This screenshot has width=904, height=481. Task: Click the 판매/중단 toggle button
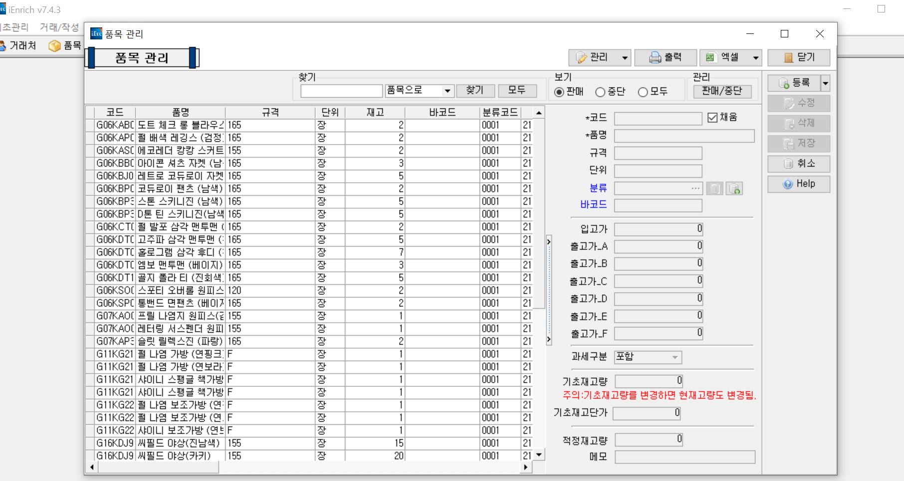pyautogui.click(x=721, y=91)
